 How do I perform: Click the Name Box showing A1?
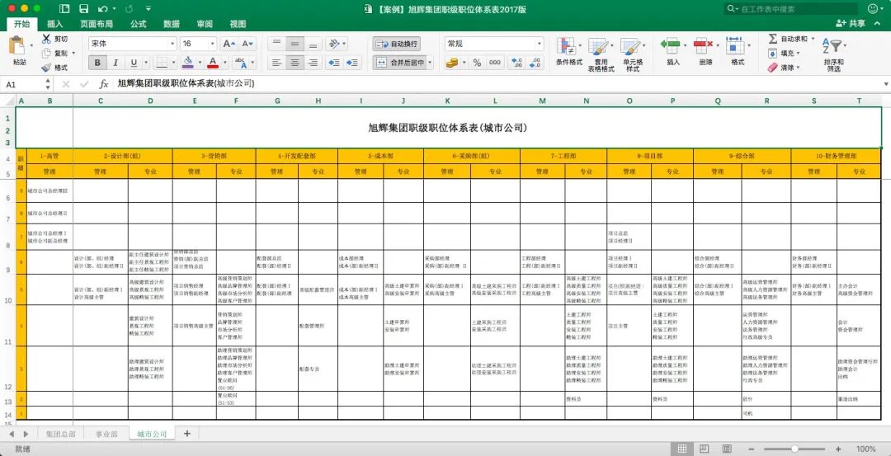pyautogui.click(x=22, y=84)
